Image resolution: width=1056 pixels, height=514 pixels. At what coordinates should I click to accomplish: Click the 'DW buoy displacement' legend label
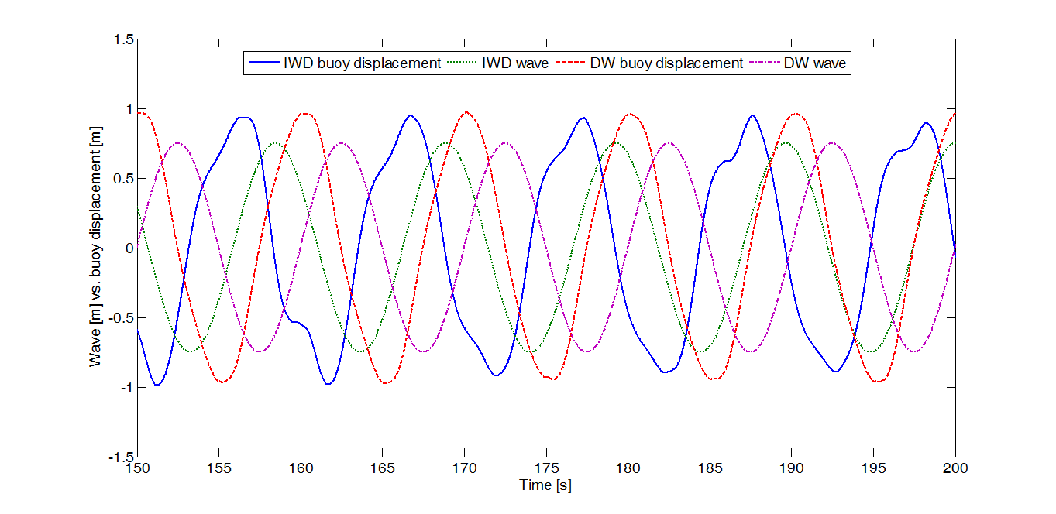click(x=666, y=63)
